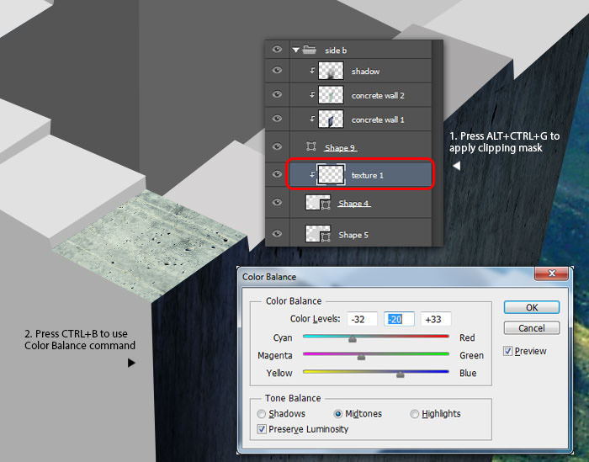Cancel the Color Balance dialog

[x=532, y=328]
